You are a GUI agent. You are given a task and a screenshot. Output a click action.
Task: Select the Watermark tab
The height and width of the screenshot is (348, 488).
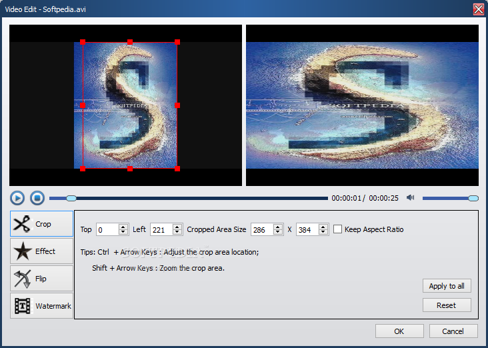coord(42,306)
